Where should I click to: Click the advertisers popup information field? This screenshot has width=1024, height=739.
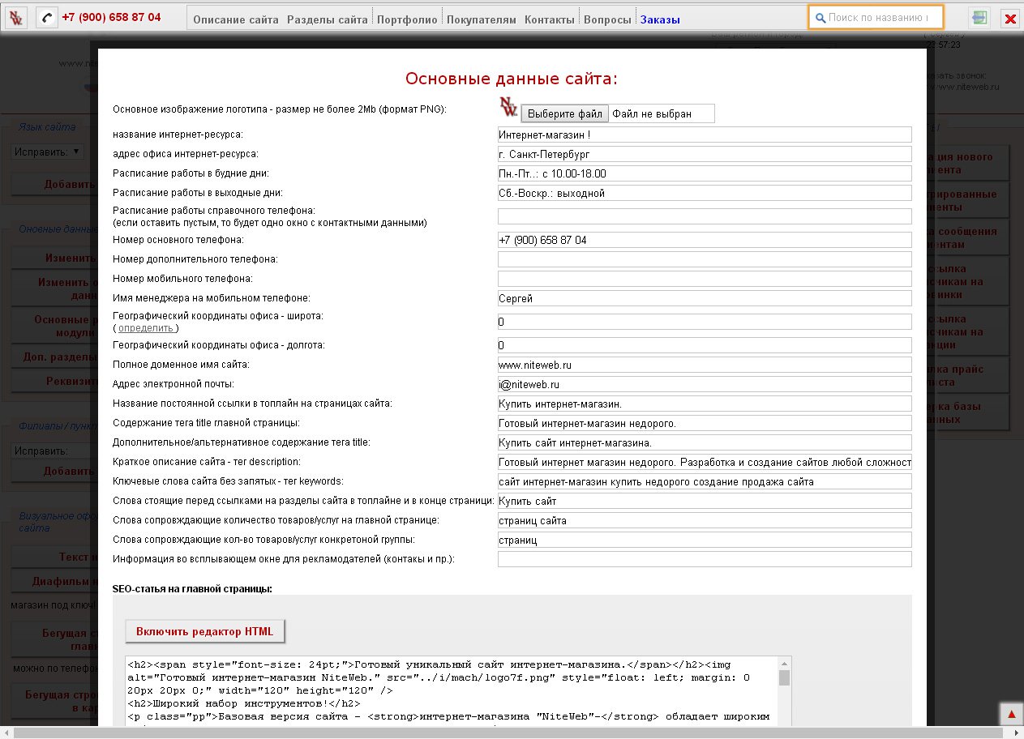point(705,559)
